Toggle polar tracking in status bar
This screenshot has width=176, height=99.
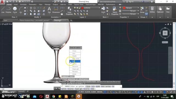pyautogui.click(x=120, y=92)
